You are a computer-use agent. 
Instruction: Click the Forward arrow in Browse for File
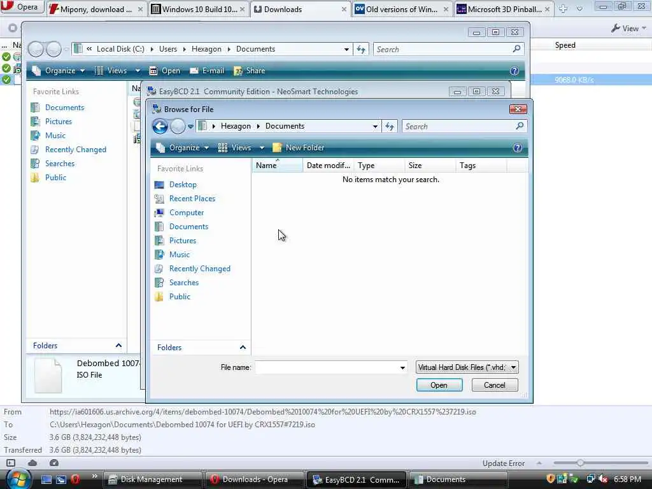[x=178, y=126]
